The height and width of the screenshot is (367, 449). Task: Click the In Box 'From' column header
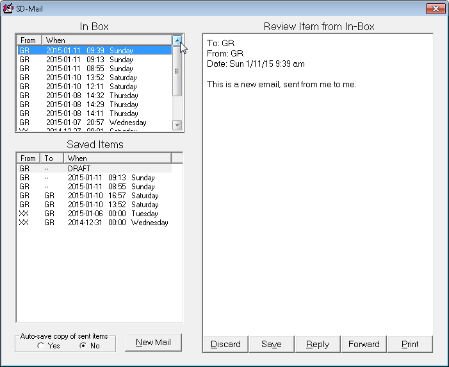tap(29, 40)
